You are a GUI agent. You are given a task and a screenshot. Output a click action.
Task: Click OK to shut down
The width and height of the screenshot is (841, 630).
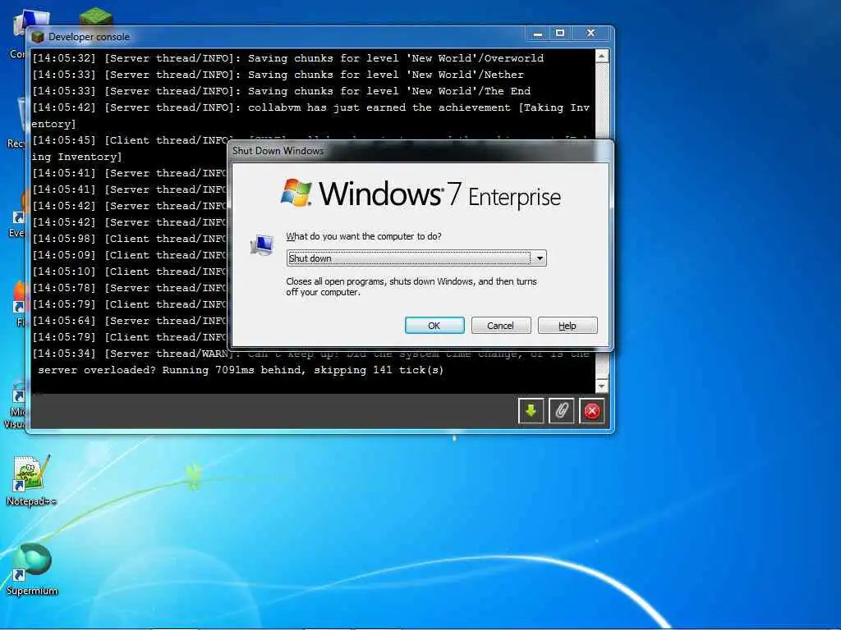coord(434,325)
